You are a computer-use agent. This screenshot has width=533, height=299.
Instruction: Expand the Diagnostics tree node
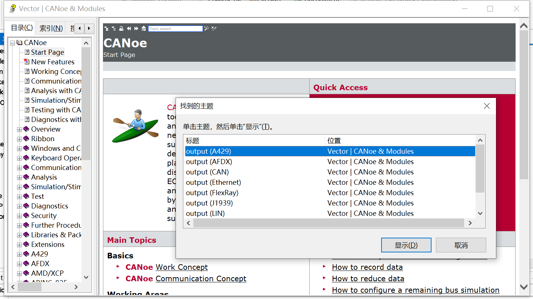[19, 206]
